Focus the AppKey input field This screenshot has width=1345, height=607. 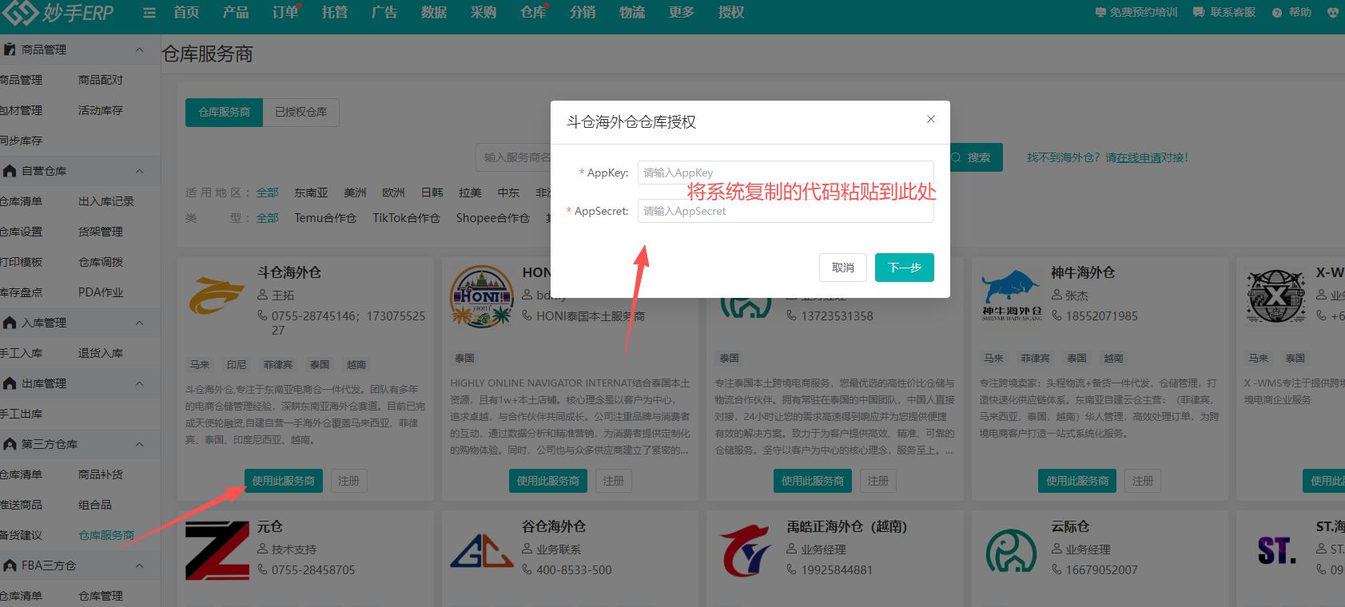click(x=786, y=173)
